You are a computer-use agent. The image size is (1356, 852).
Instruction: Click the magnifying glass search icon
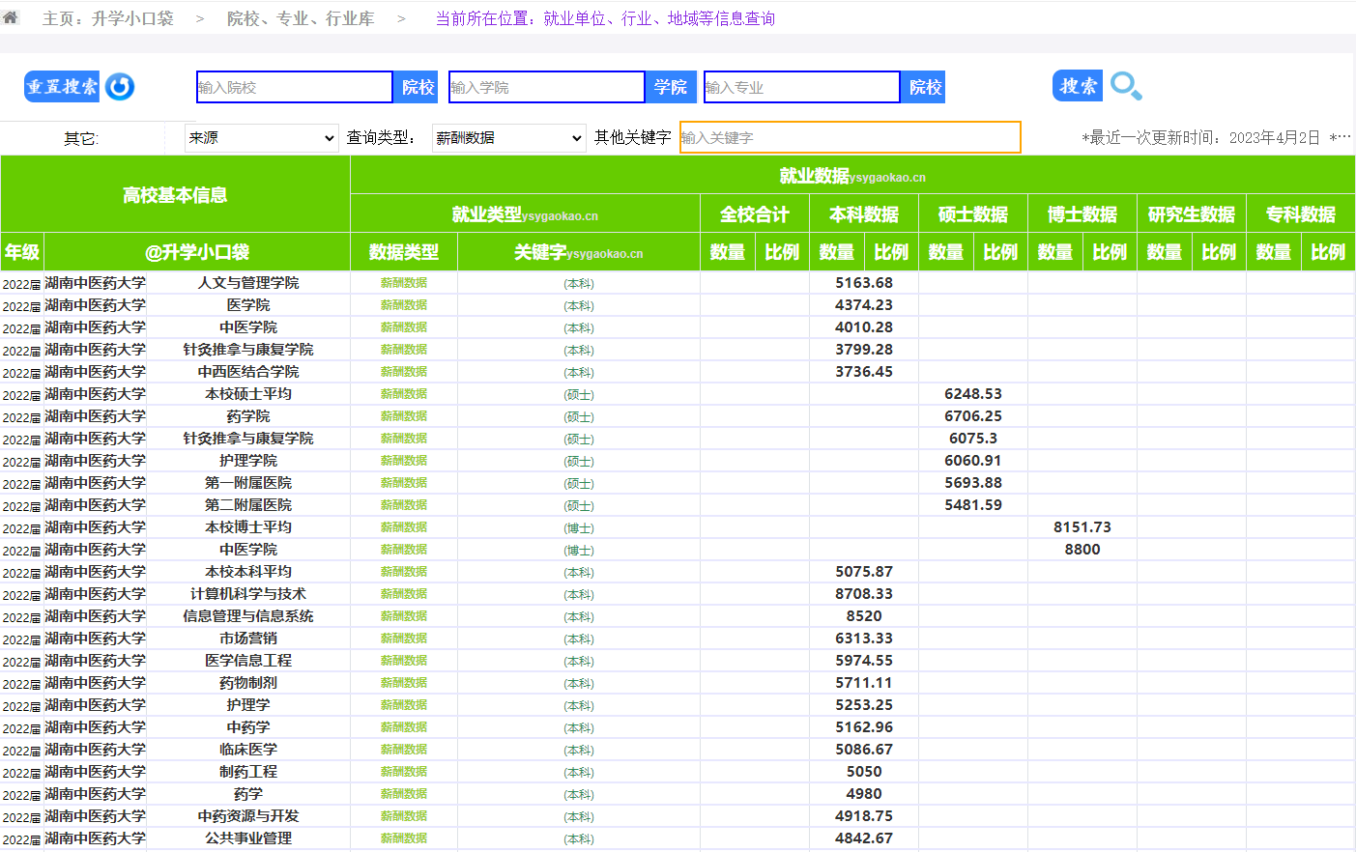point(1125,86)
